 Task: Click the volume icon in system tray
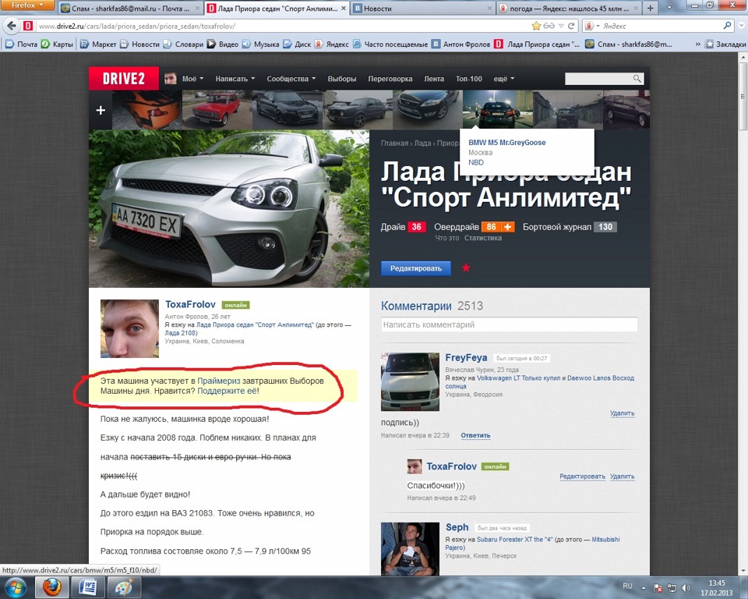[686, 587]
